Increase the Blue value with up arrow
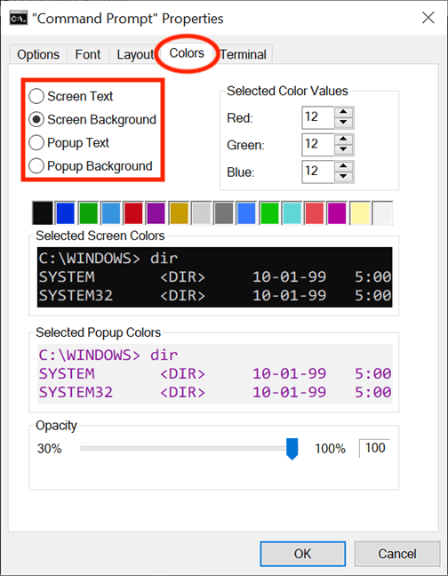Viewport: 448px width, 576px height. pyautogui.click(x=344, y=166)
